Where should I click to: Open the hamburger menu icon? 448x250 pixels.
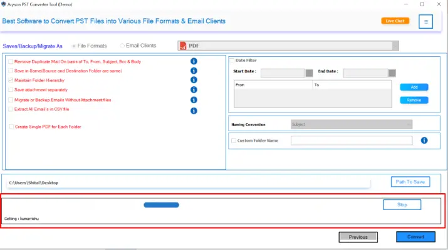pos(425,22)
